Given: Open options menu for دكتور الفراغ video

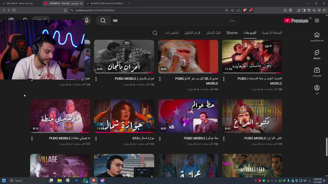Looking at the screenshot, I should (x=224, y=139).
